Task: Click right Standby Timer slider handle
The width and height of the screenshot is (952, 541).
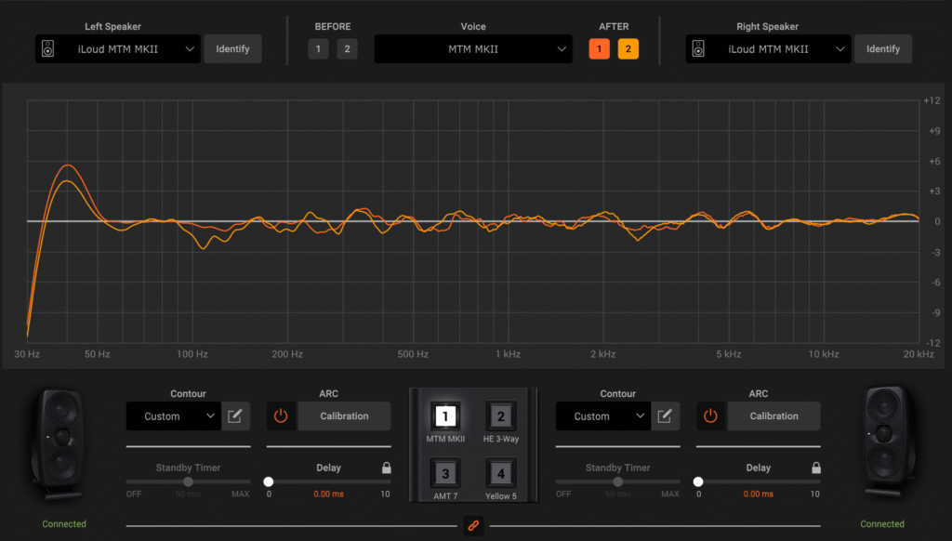Action: coord(618,482)
